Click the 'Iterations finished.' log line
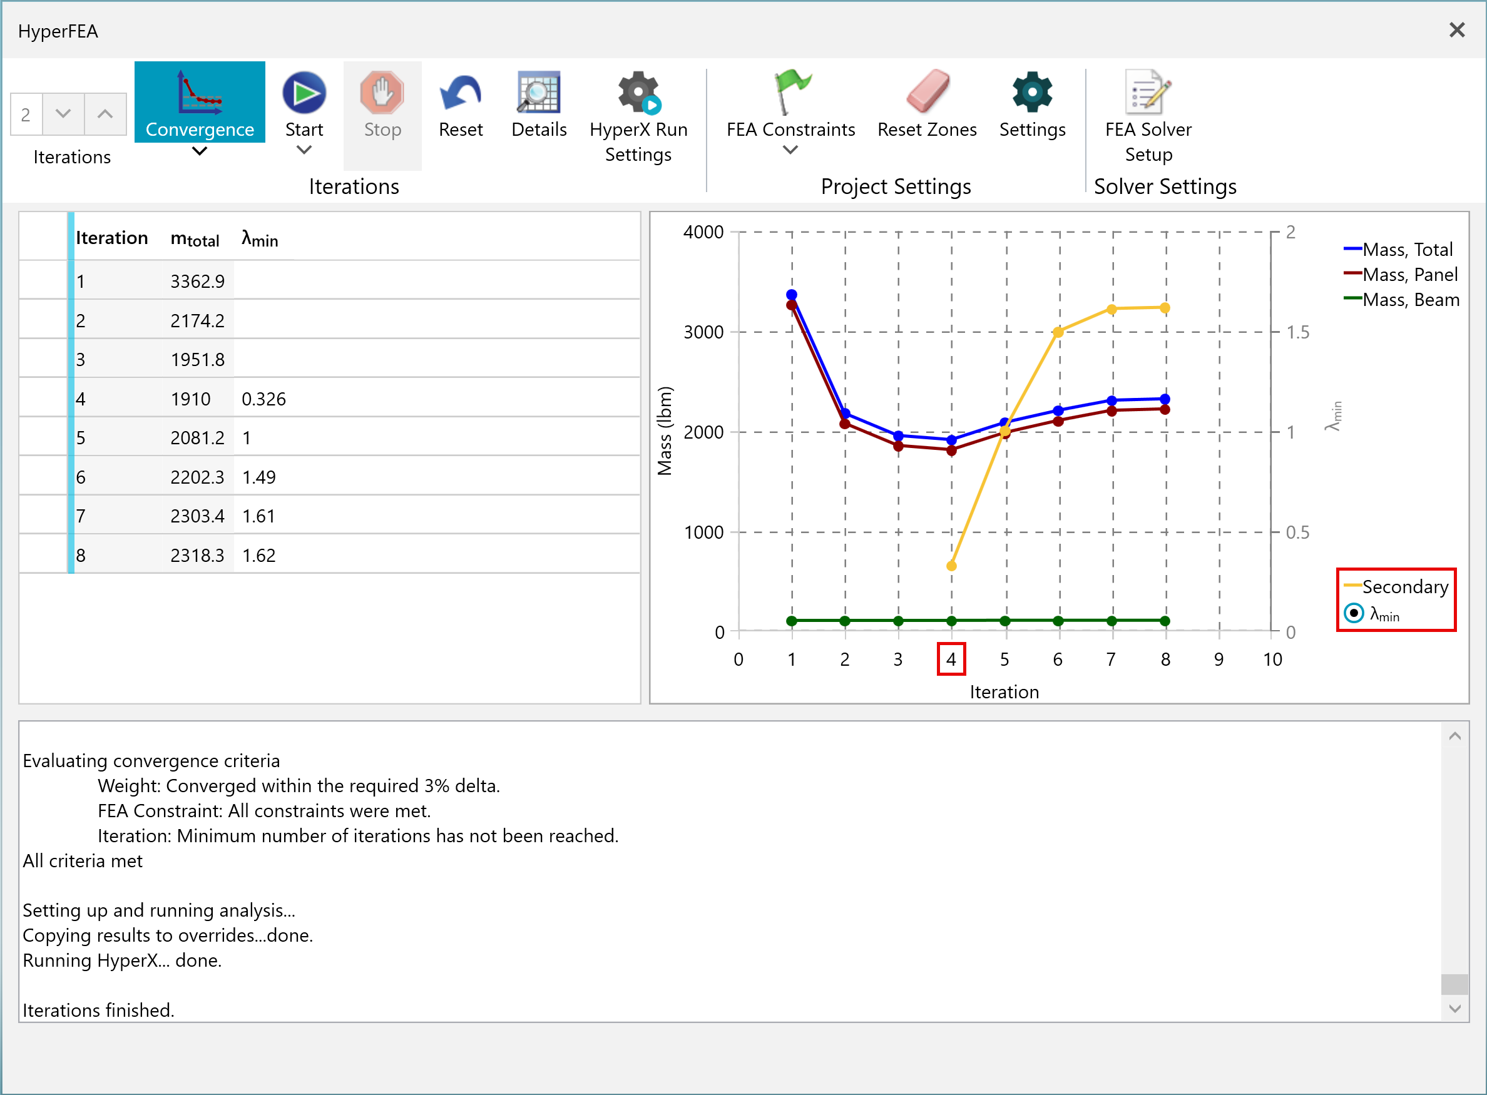The width and height of the screenshot is (1487, 1095). [x=99, y=1010]
